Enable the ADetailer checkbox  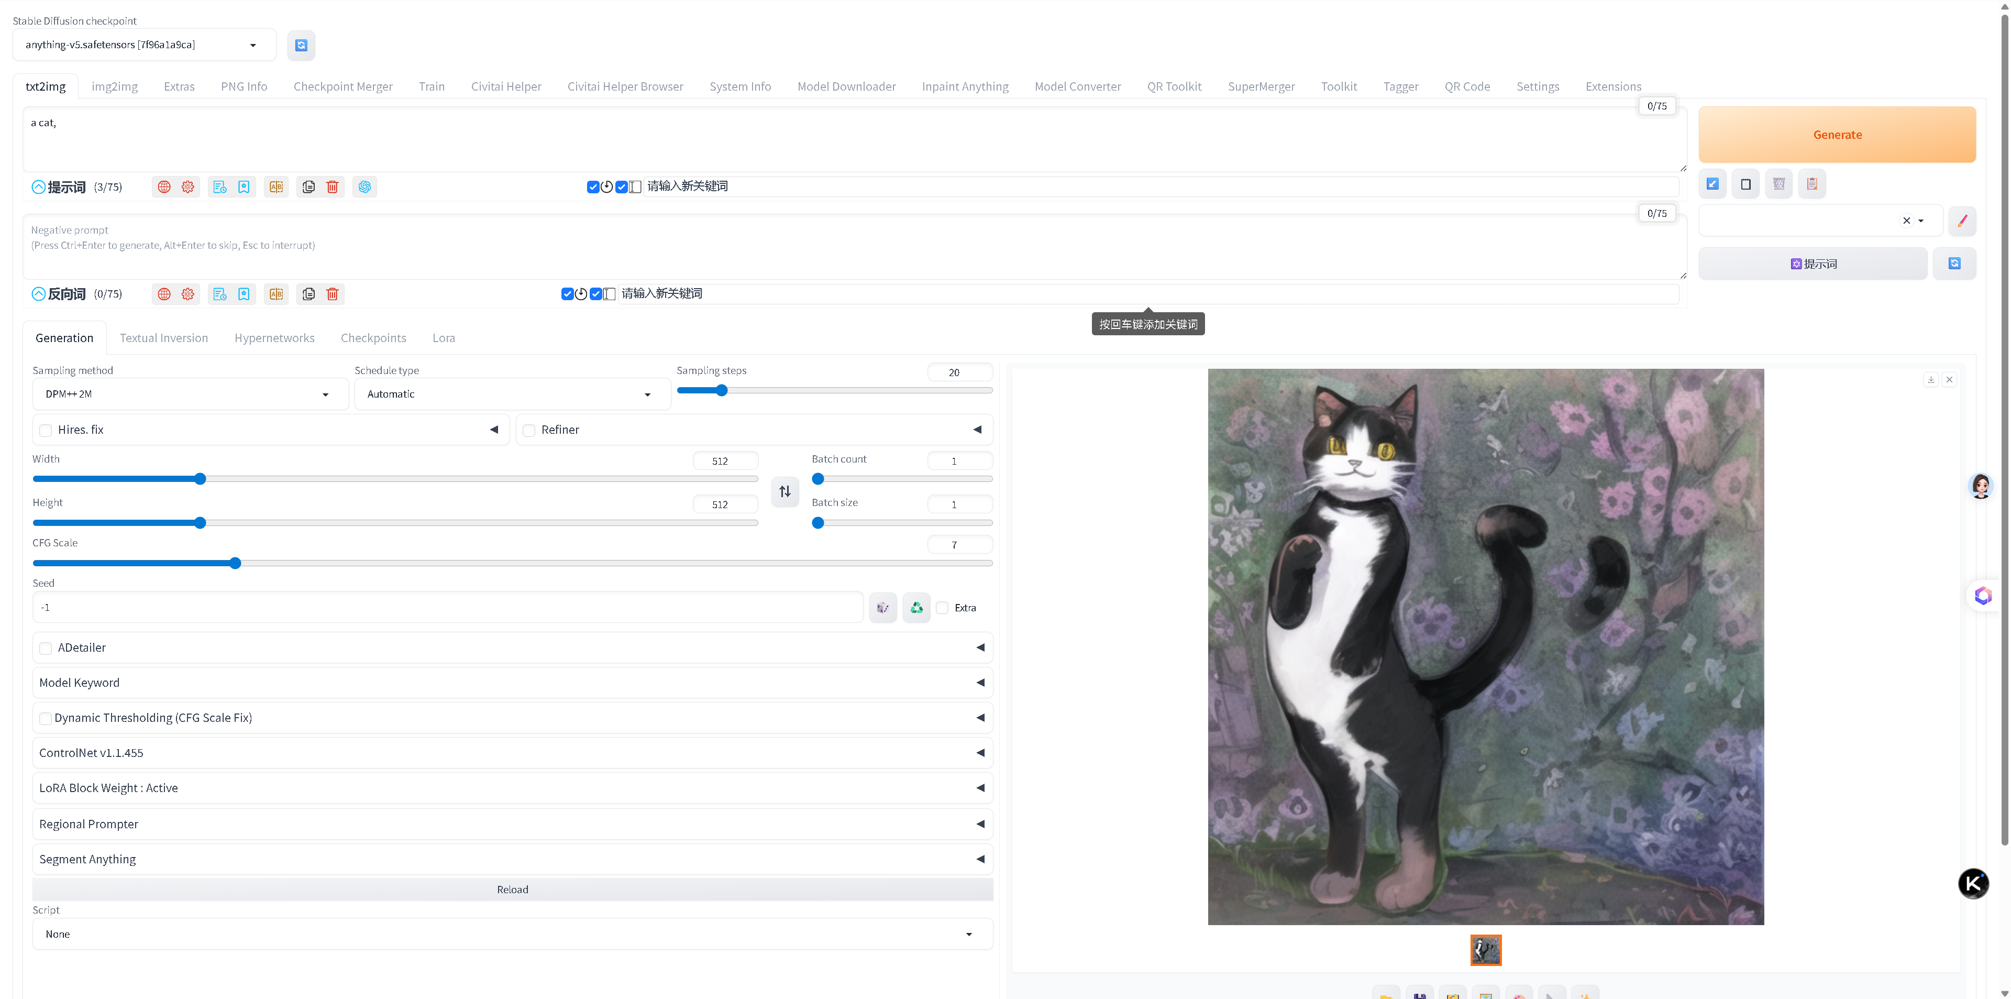tap(46, 649)
